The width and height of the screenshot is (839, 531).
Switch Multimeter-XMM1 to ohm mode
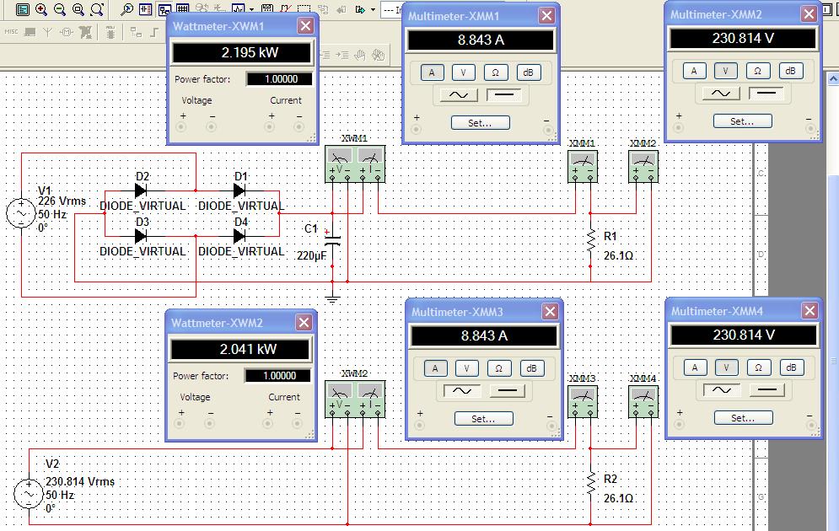pos(496,72)
